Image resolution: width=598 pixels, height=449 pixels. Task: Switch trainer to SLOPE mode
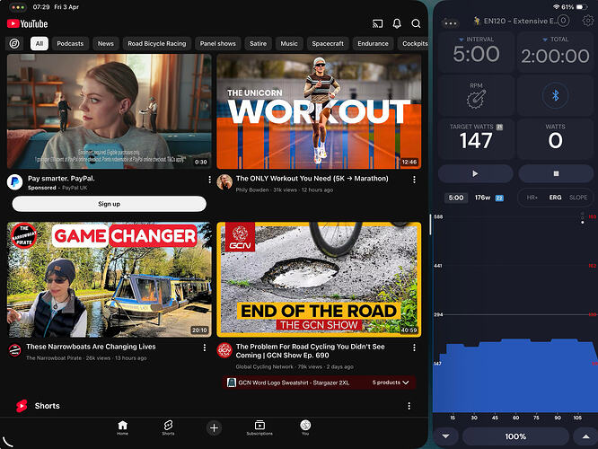(578, 198)
